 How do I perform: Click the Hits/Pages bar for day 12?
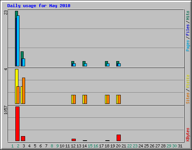click(x=73, y=64)
